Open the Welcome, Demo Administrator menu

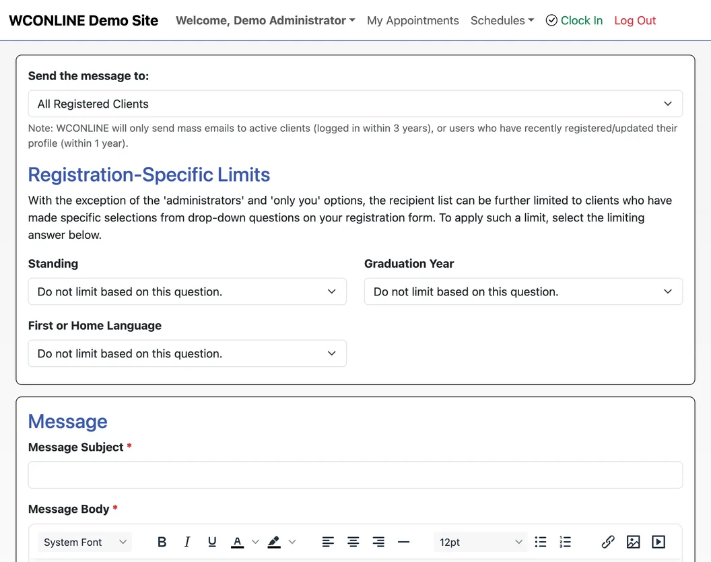point(265,20)
